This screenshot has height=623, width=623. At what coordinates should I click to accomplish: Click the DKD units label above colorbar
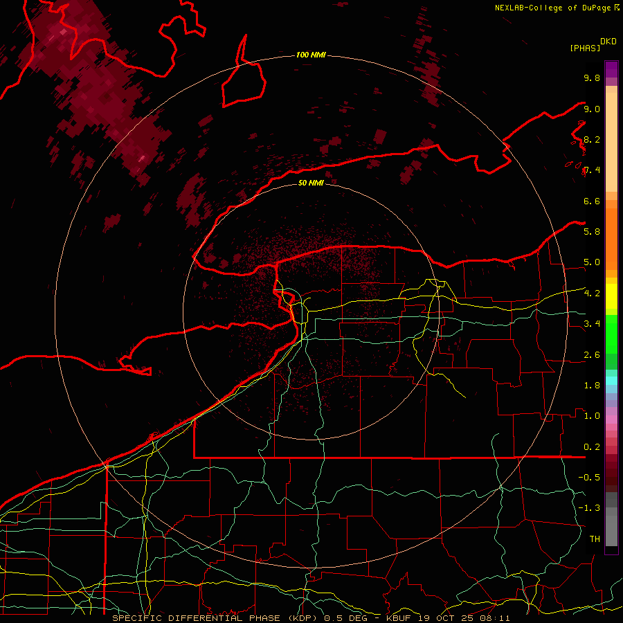608,42
